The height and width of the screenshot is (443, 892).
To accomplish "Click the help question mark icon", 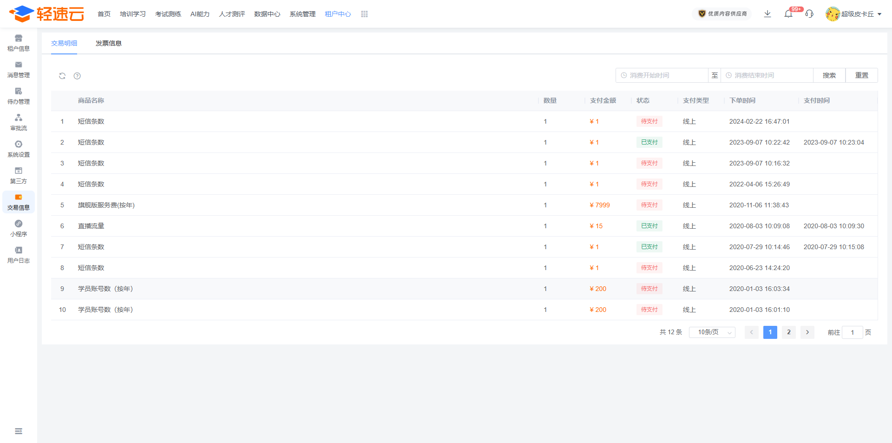I will [77, 76].
